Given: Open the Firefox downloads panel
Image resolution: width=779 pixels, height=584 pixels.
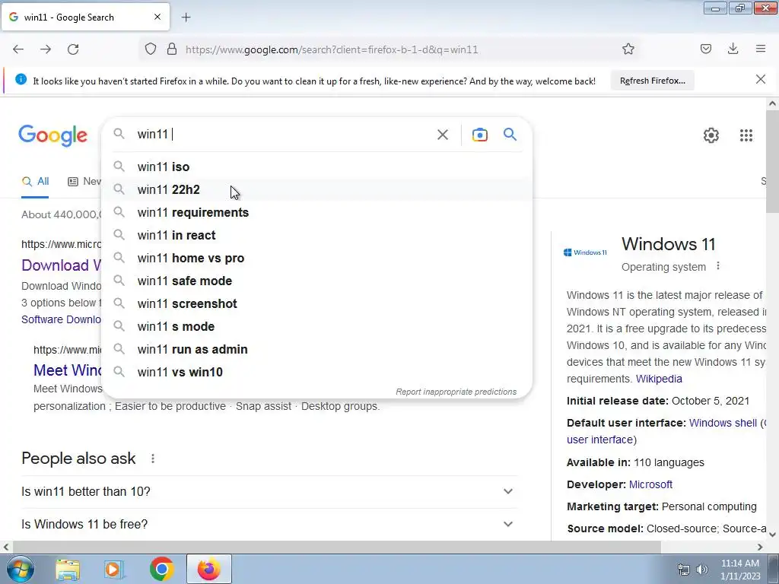Looking at the screenshot, I should point(733,49).
